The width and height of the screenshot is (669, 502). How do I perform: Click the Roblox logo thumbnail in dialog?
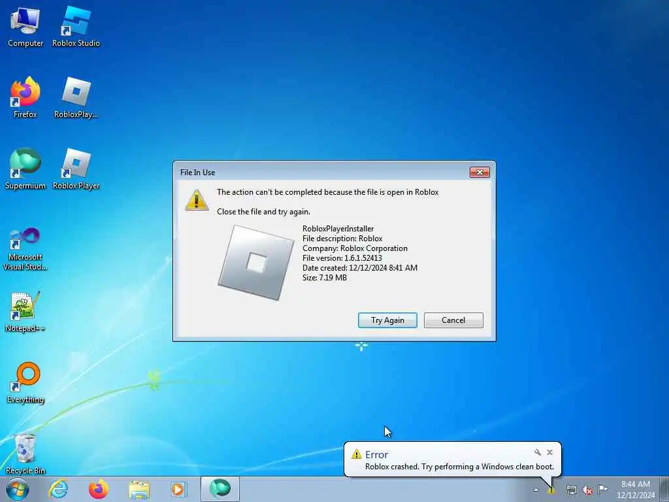256,263
